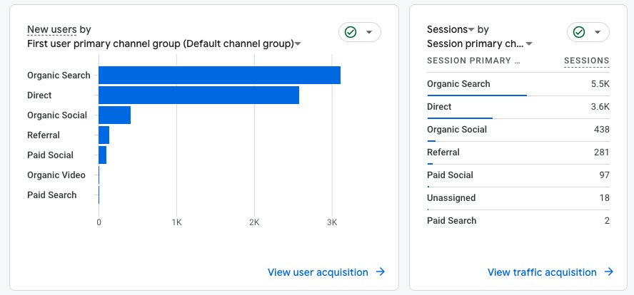Click the arrow icon beside View traffic acquisition
634x295 pixels.
[x=609, y=272]
